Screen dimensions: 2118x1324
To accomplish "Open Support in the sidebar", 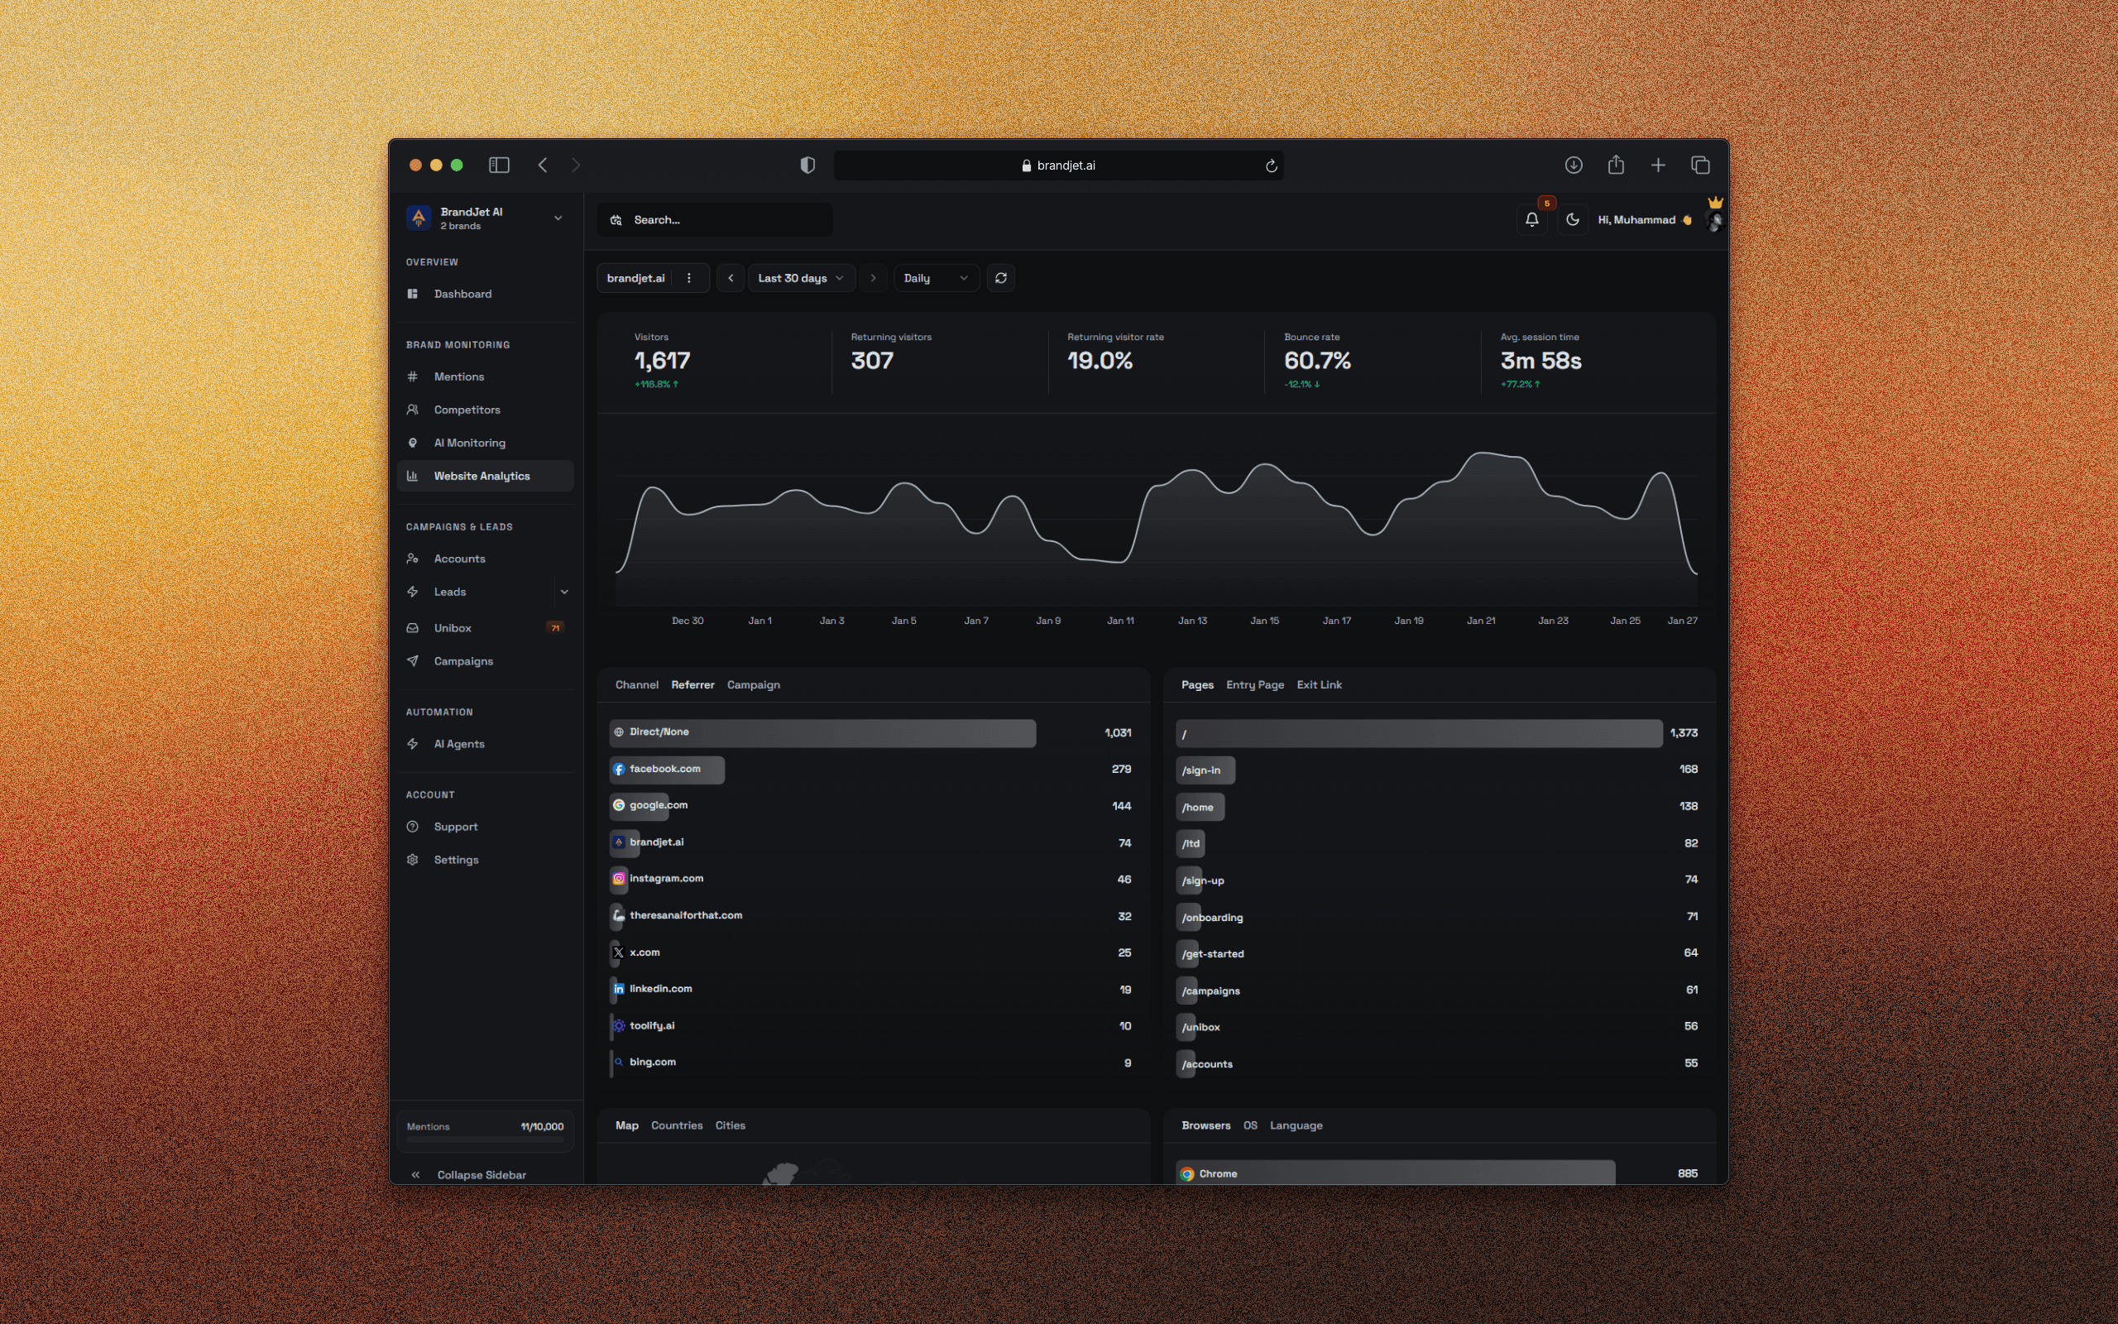I will 455,826.
